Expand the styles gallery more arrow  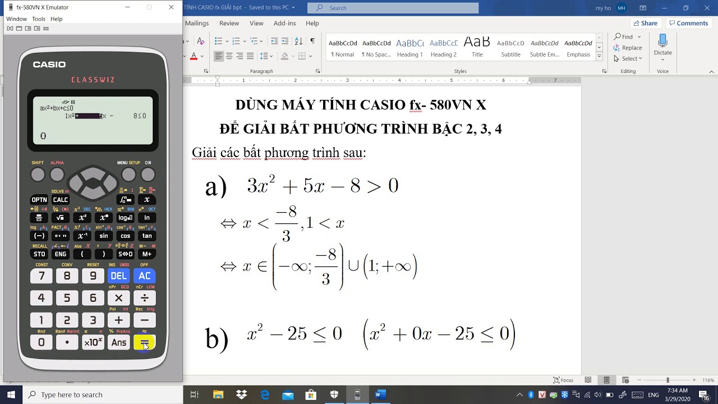[x=599, y=56]
